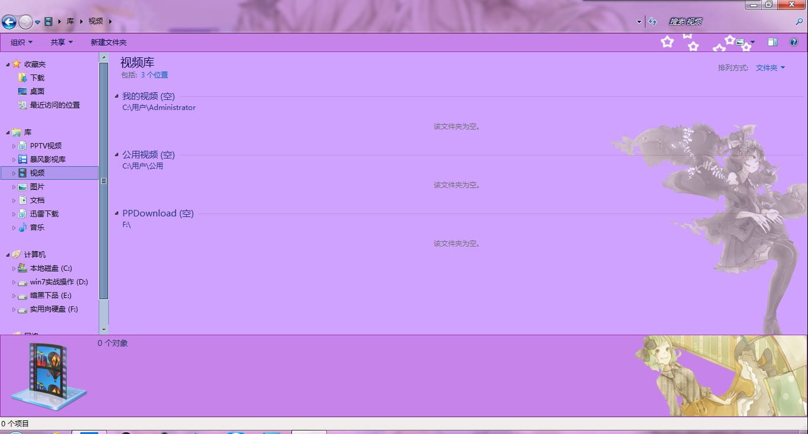Viewport: 808px width, 434px height.
Task: Open the 3 个位置 link
Action: pos(154,75)
